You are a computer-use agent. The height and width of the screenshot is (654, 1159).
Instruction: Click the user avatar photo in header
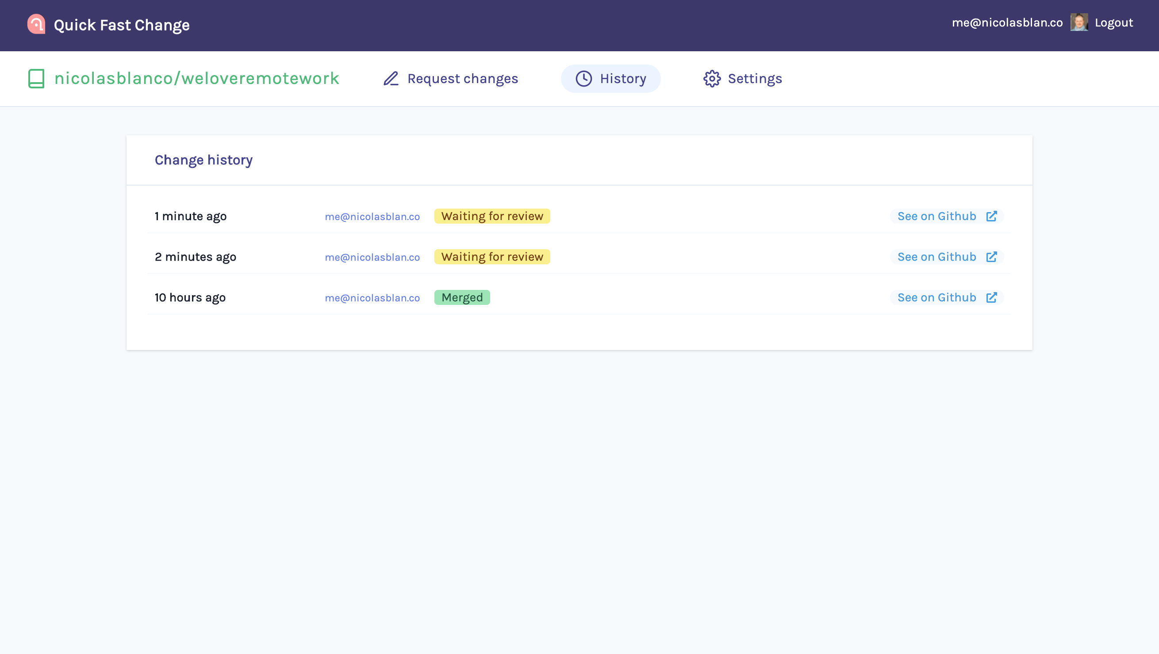pos(1078,23)
